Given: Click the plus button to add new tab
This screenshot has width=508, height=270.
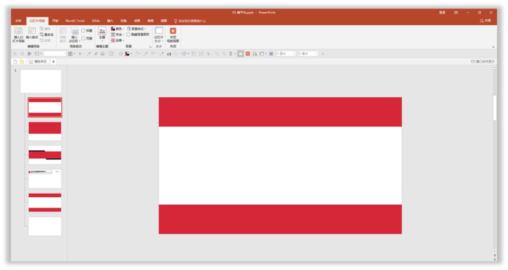Looking at the screenshot, I should (54, 62).
